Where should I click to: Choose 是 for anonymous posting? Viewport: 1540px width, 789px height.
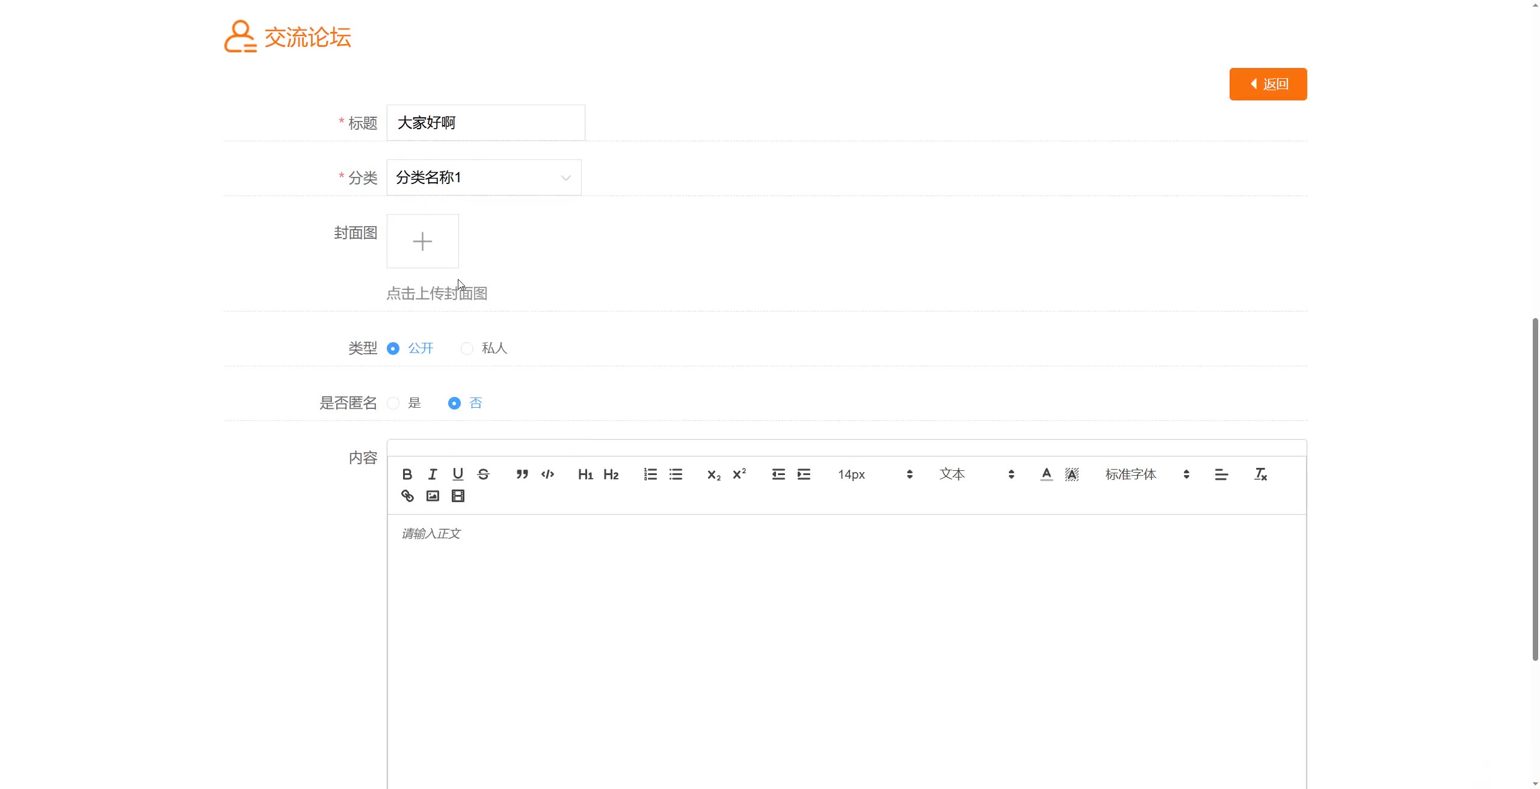[x=393, y=404]
